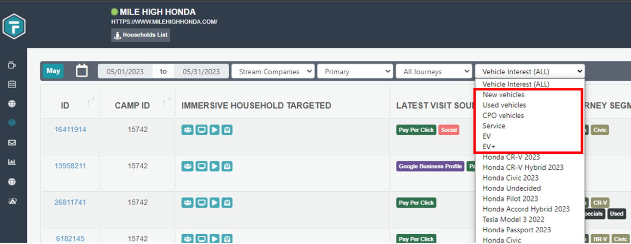
Task: Expand the All Journeys dropdown
Action: pyautogui.click(x=434, y=72)
